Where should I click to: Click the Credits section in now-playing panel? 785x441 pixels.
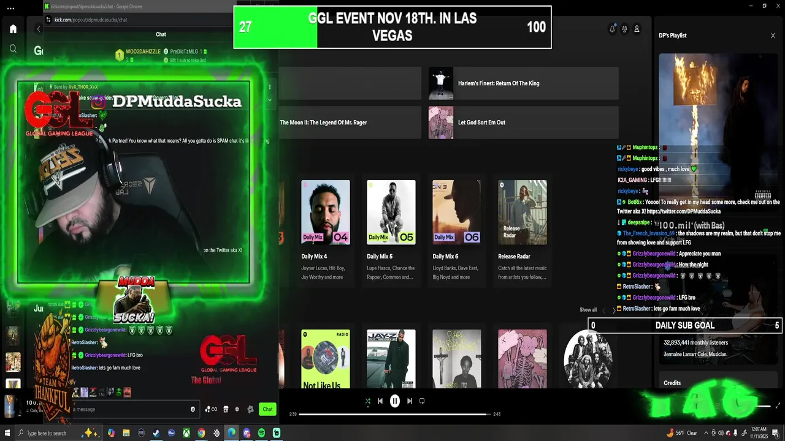click(x=672, y=383)
